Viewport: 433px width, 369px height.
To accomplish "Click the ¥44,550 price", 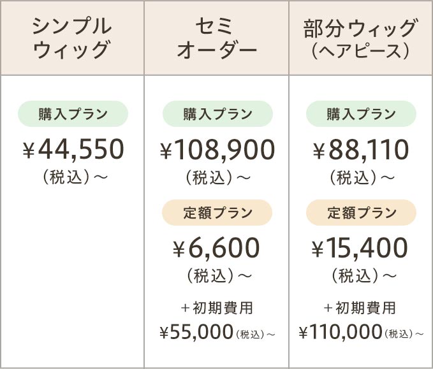I will [x=73, y=150].
